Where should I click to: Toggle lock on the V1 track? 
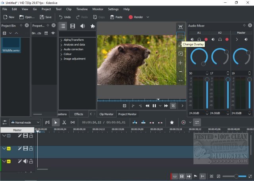tap(31, 149)
